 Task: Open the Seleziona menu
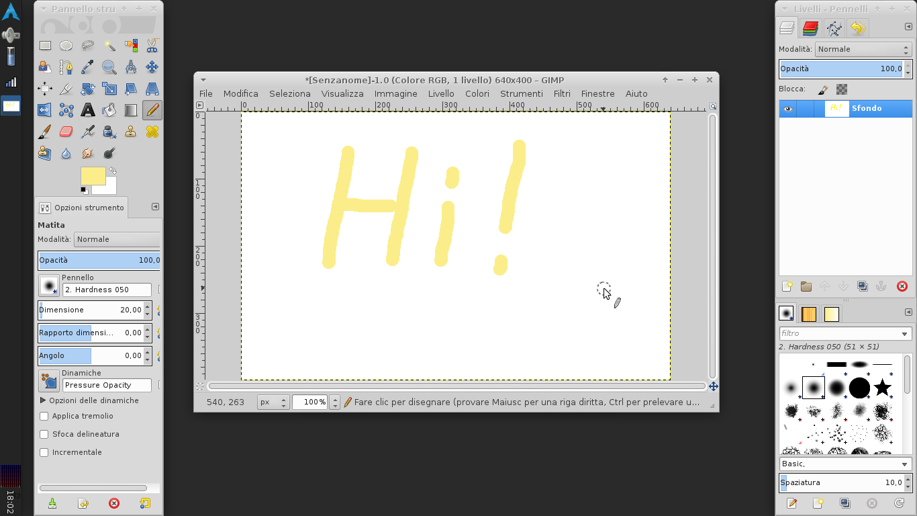(290, 93)
